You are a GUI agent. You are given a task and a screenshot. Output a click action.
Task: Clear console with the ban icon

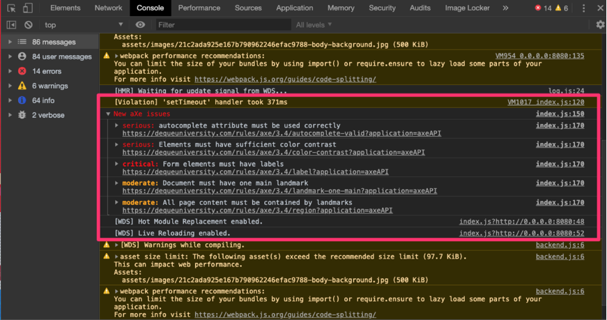tap(29, 25)
